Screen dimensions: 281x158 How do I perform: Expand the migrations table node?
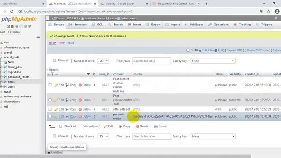[1, 72]
